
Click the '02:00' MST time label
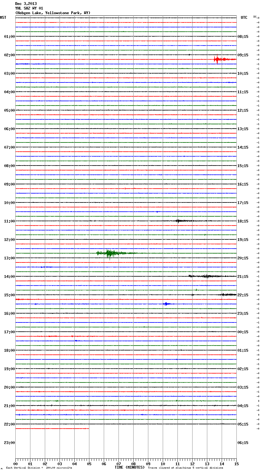9,55
